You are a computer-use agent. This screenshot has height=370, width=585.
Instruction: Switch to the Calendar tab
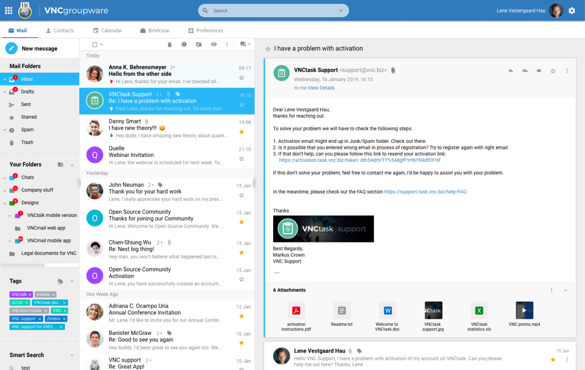tap(107, 31)
